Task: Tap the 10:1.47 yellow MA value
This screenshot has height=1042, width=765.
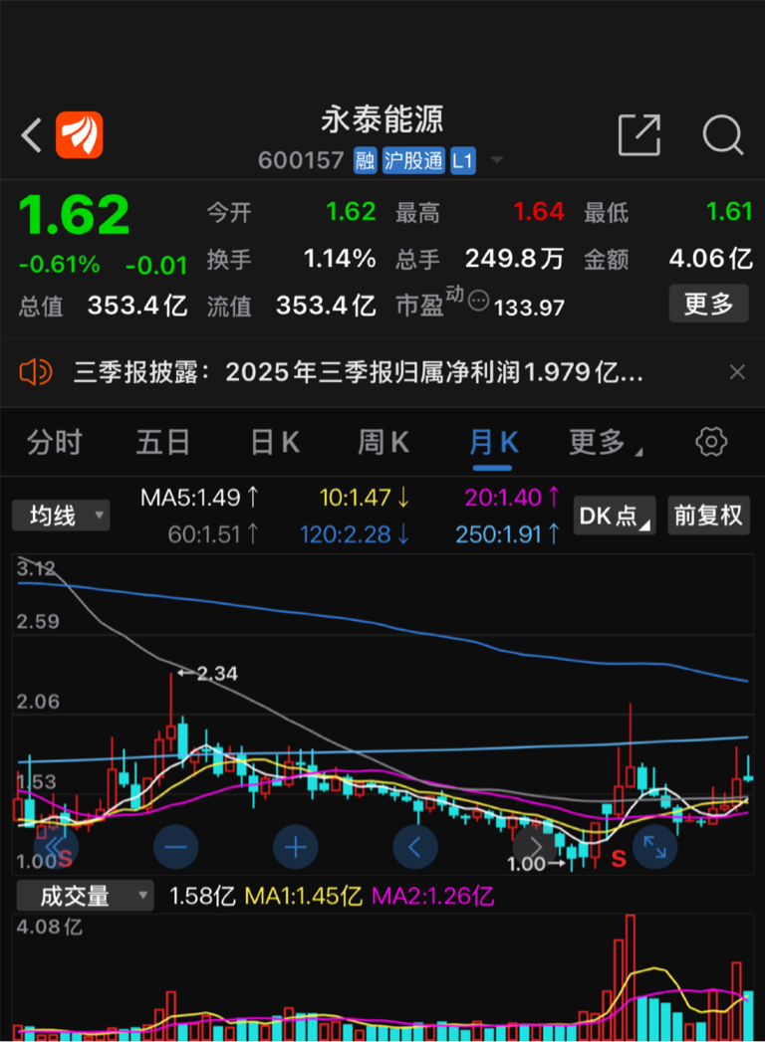Action: pos(365,497)
